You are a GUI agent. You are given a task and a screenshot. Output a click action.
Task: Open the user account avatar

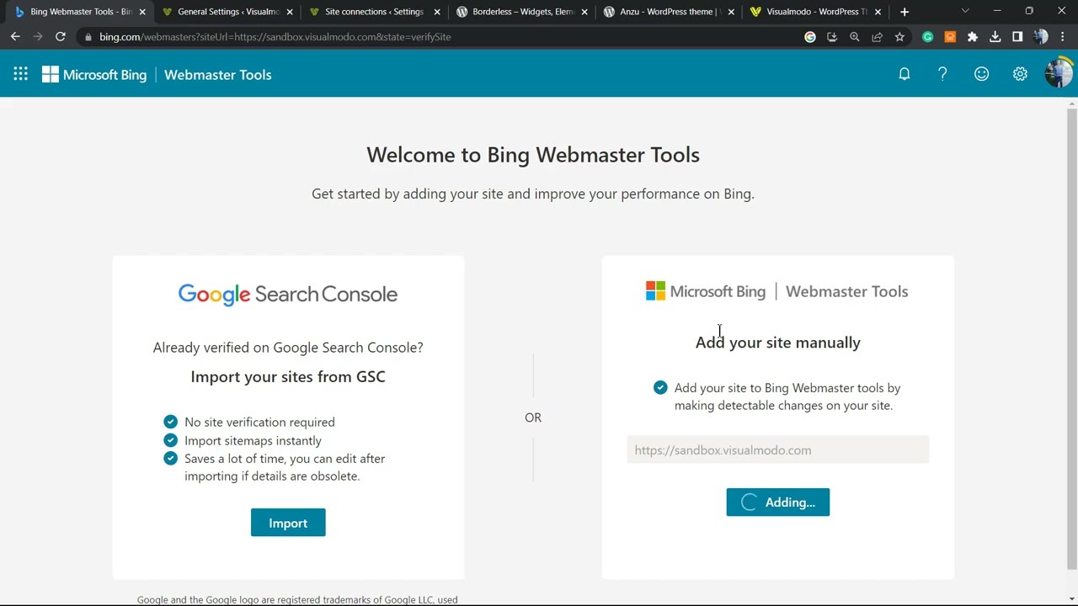click(x=1058, y=74)
